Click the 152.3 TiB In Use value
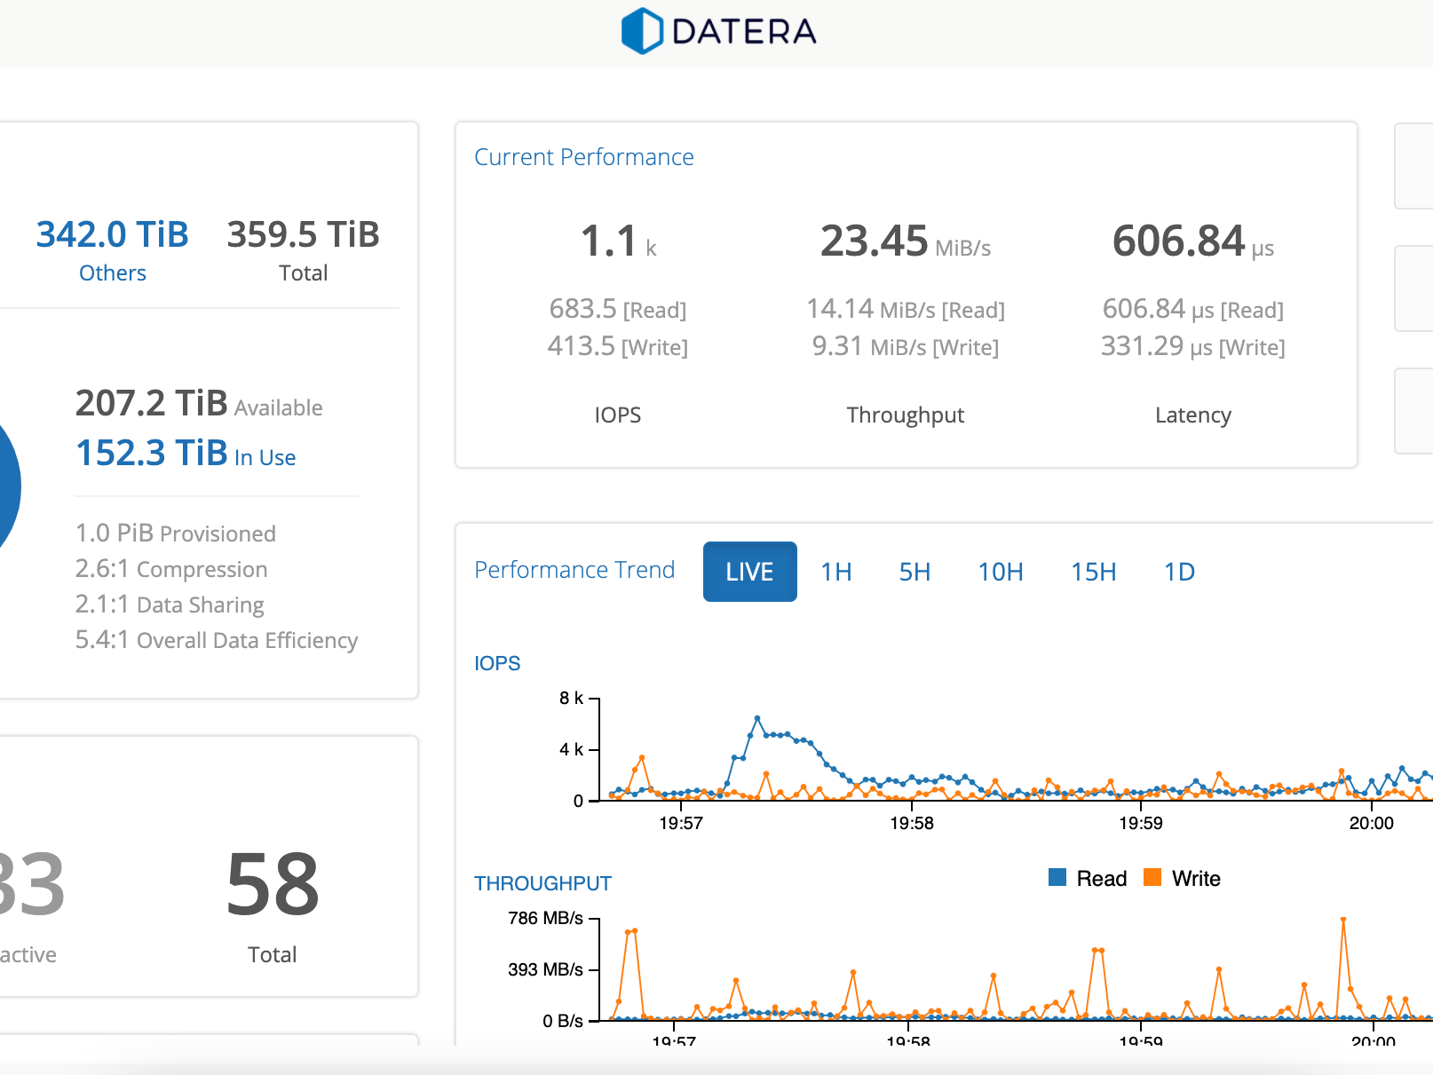This screenshot has width=1433, height=1075. pyautogui.click(x=186, y=454)
